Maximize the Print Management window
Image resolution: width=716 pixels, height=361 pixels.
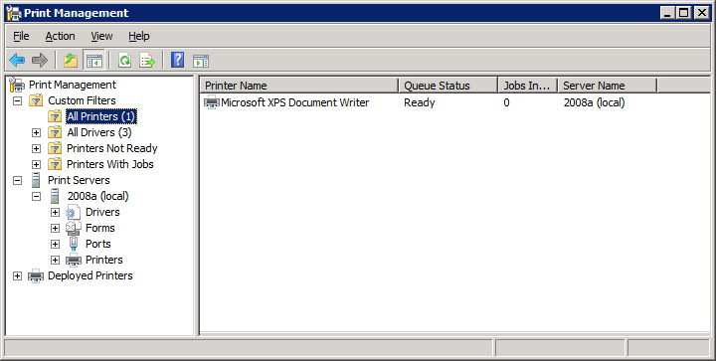(683, 13)
